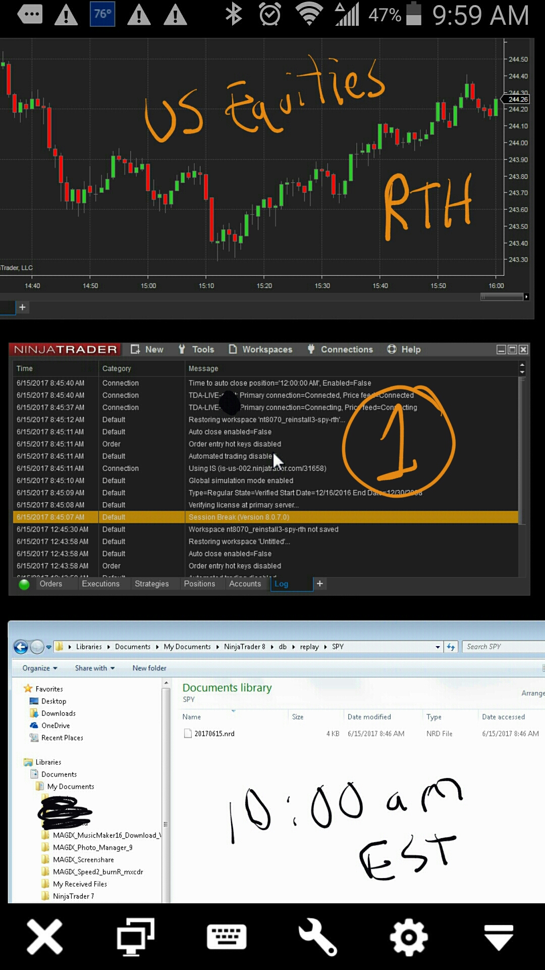Click the Search SPY input field
The height and width of the screenshot is (970, 545).
[x=503, y=647]
